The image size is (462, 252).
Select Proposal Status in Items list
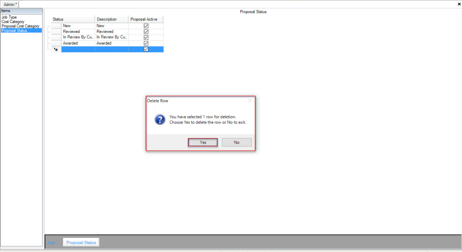21,31
